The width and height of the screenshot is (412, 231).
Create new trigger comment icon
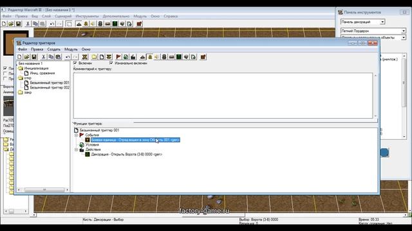click(x=109, y=57)
